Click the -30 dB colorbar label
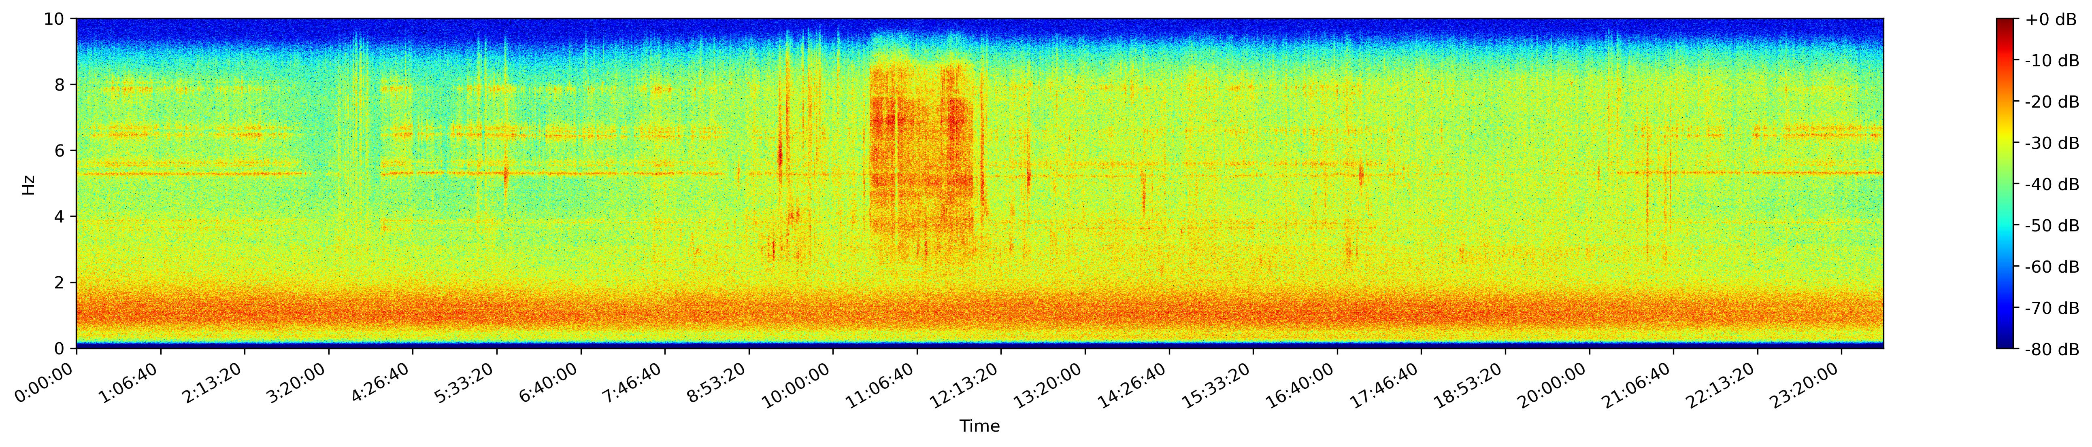The image size is (2092, 447). click(2052, 144)
